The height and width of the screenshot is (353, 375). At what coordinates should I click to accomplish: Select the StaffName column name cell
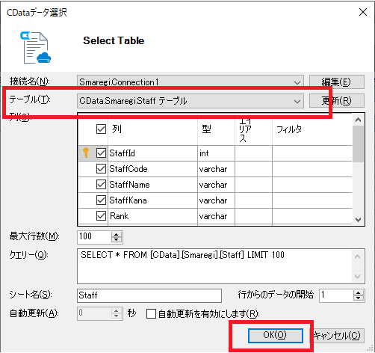[152, 185]
